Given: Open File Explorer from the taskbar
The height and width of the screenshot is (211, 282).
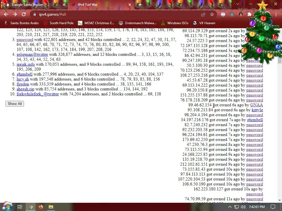Looking at the screenshot, I should (51, 207).
